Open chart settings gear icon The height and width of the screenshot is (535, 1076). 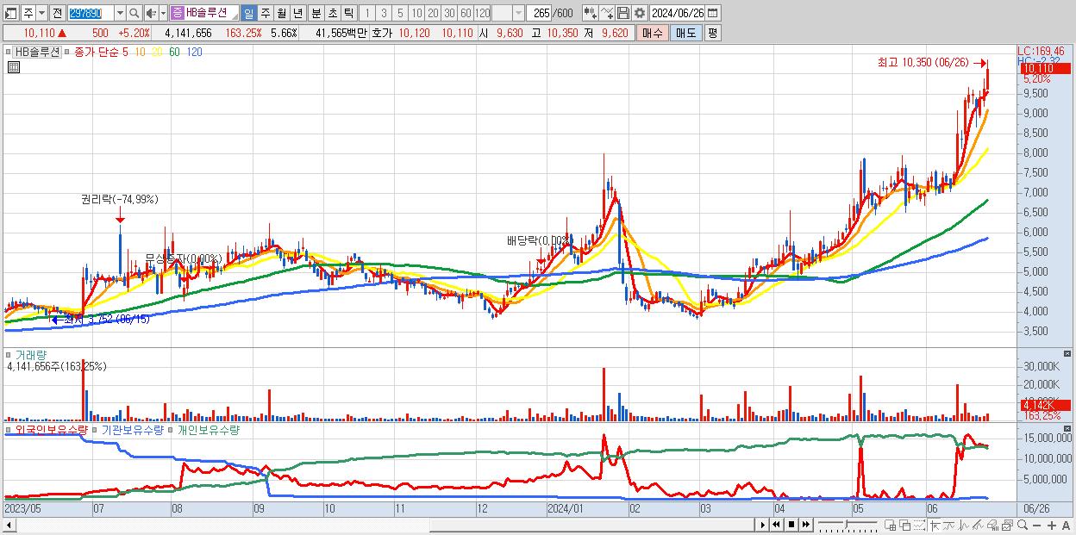coord(640,13)
